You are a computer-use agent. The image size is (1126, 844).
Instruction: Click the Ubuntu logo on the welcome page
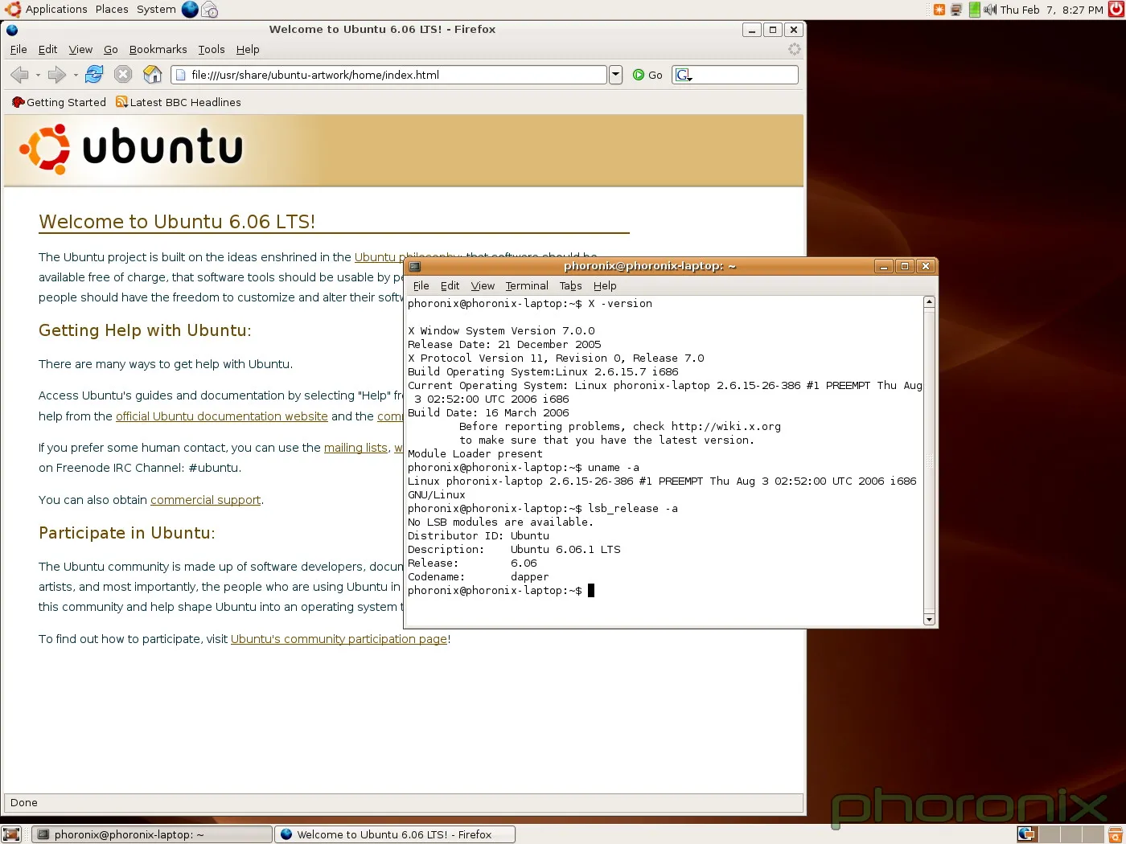(131, 149)
